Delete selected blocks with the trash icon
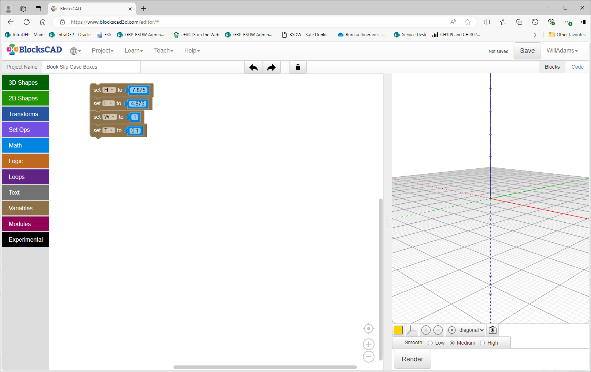Viewport: 591px width, 372px height. click(298, 67)
